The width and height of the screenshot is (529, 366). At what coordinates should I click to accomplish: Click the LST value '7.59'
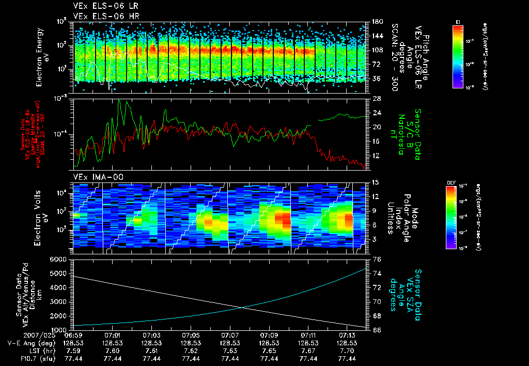(x=73, y=351)
